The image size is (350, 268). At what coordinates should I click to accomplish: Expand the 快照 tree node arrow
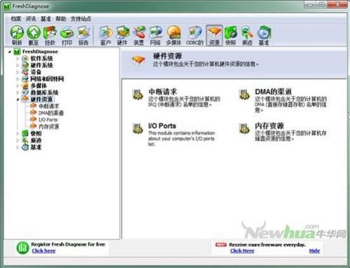[x=17, y=134]
